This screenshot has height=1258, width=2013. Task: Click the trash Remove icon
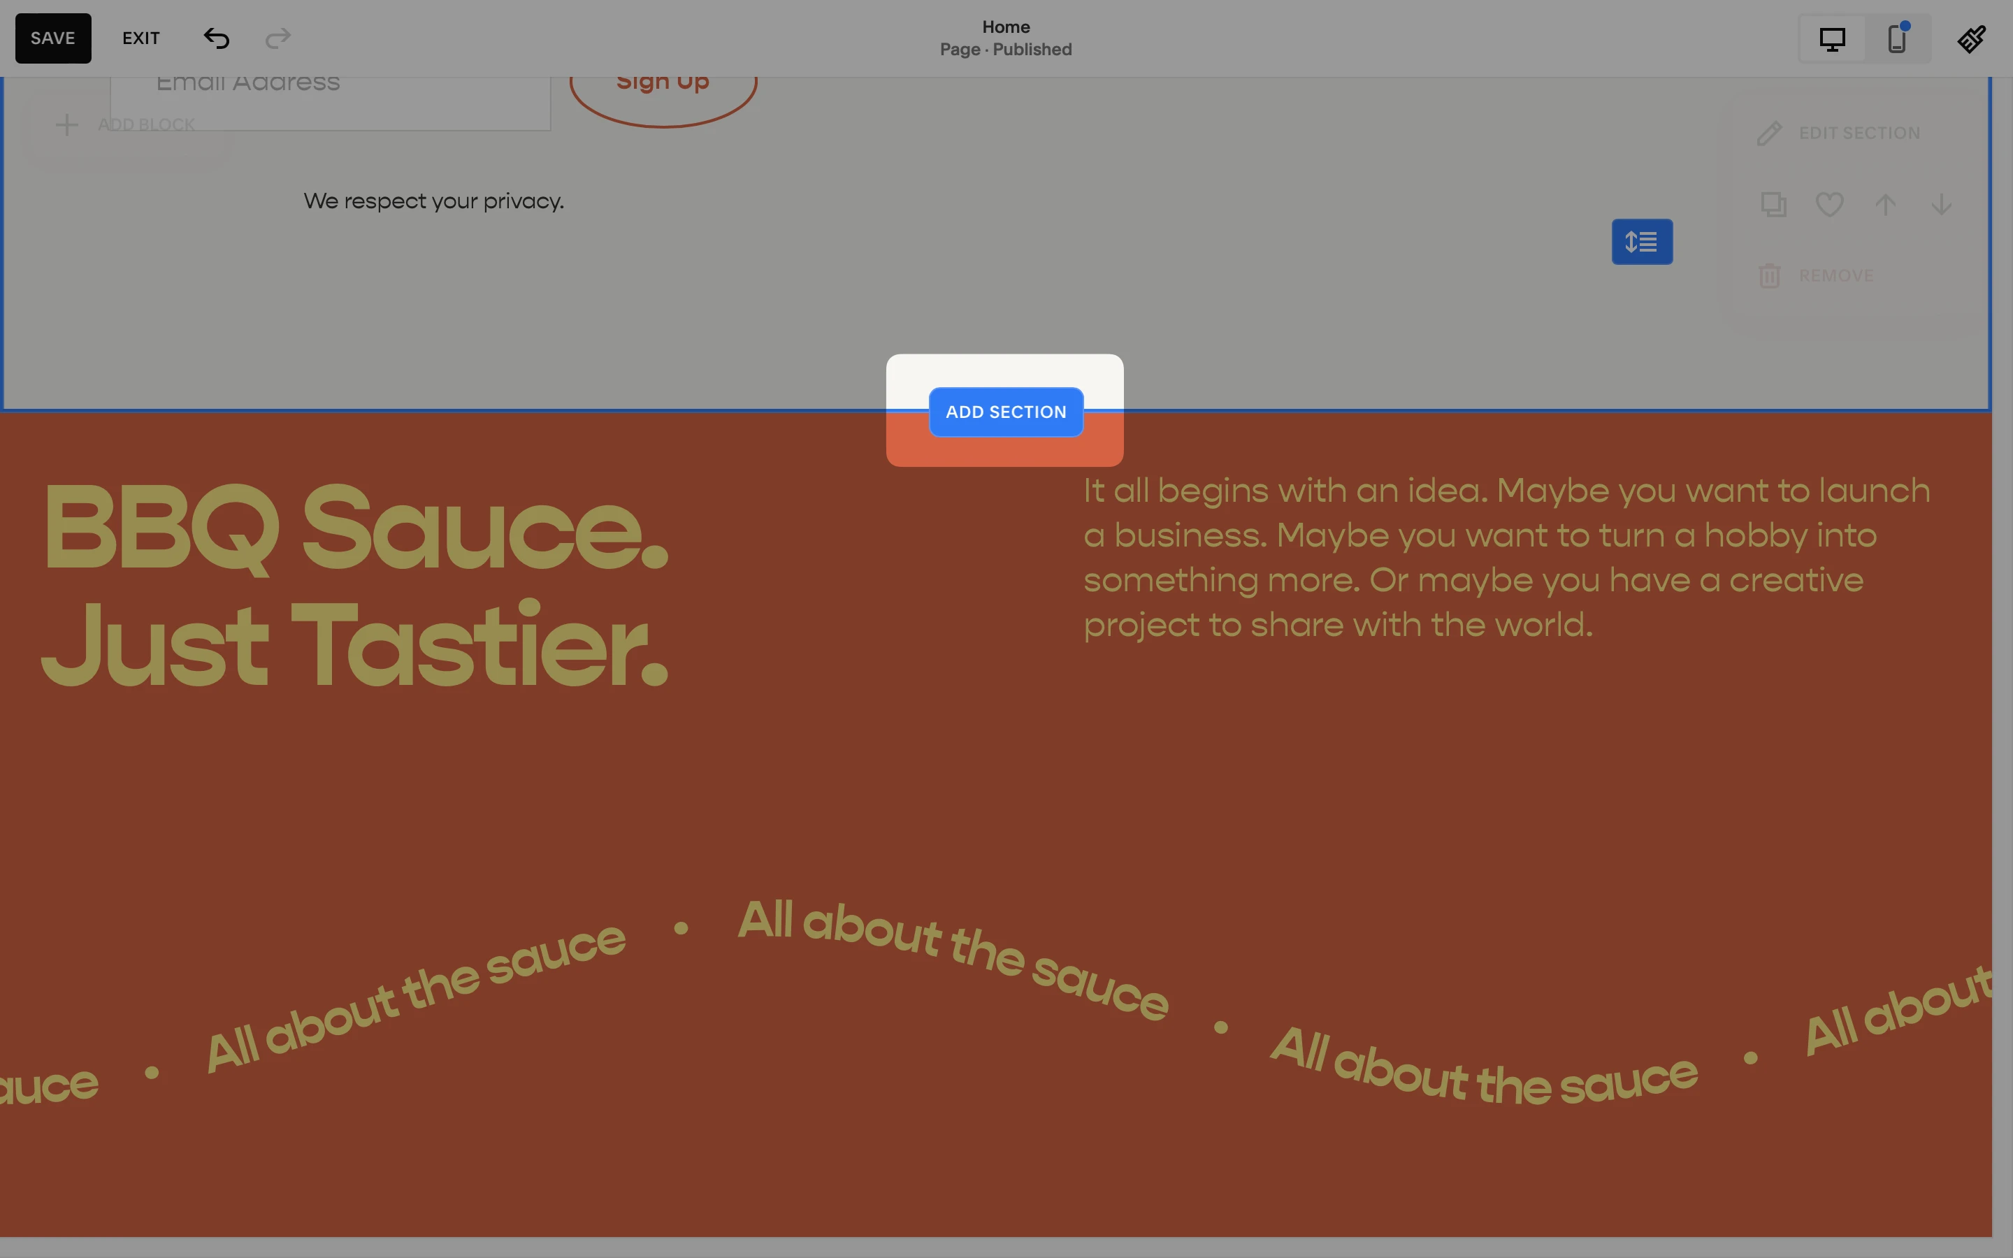coord(1769,275)
